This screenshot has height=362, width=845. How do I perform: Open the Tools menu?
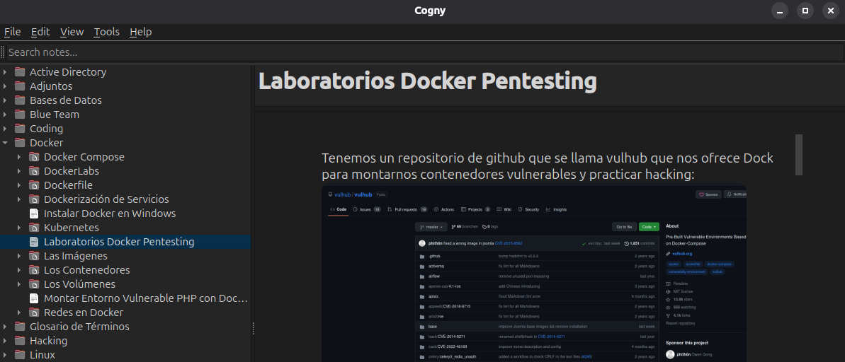click(106, 32)
